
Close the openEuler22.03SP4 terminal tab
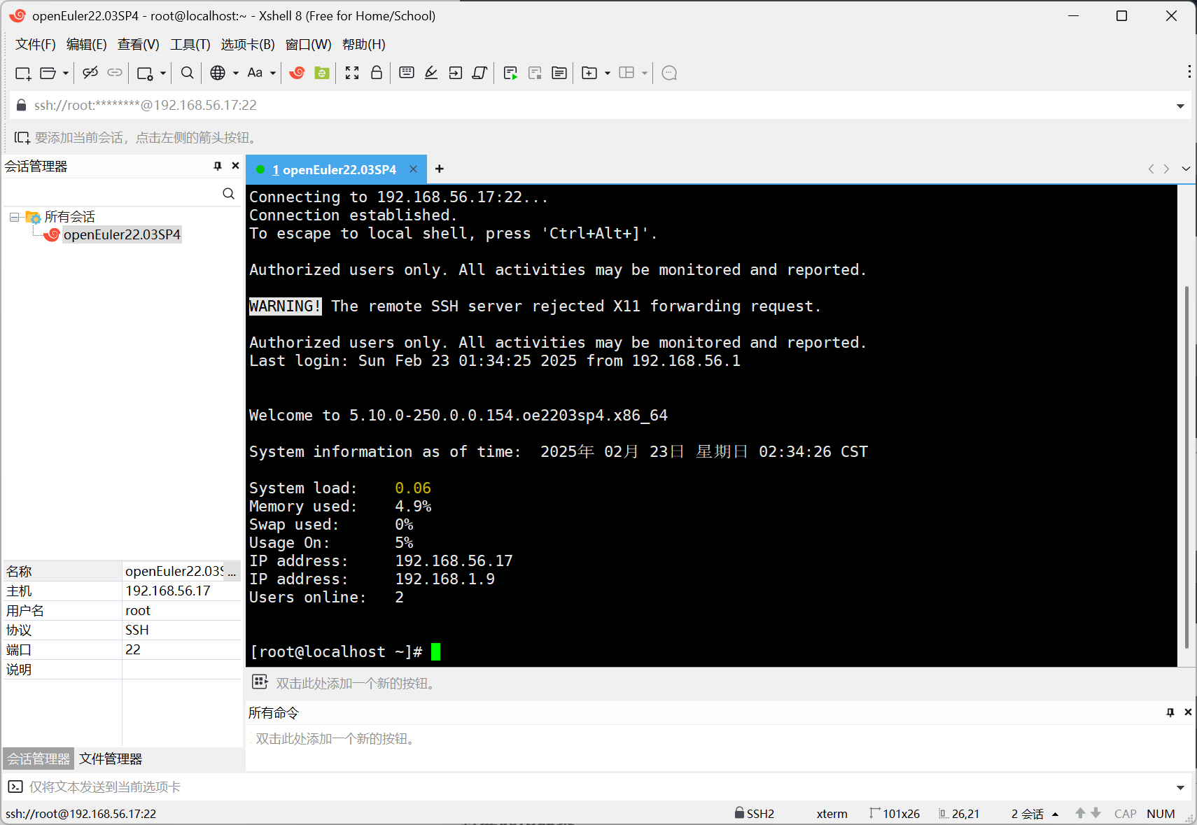pos(413,169)
